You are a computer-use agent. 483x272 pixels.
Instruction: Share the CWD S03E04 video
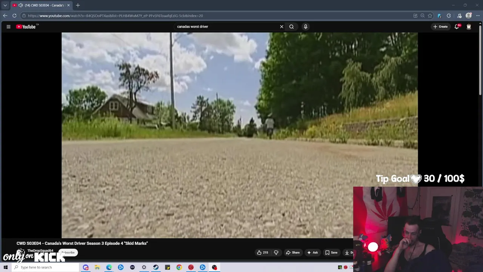point(292,252)
